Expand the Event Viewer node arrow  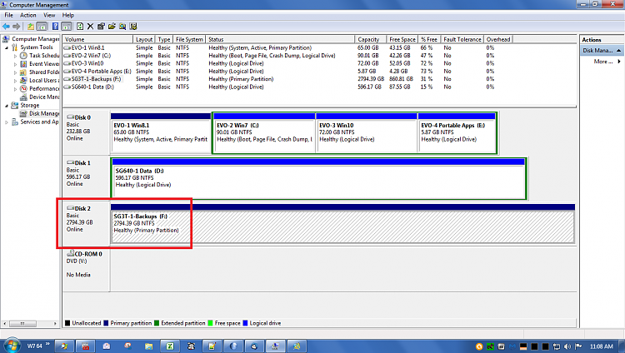click(x=16, y=64)
